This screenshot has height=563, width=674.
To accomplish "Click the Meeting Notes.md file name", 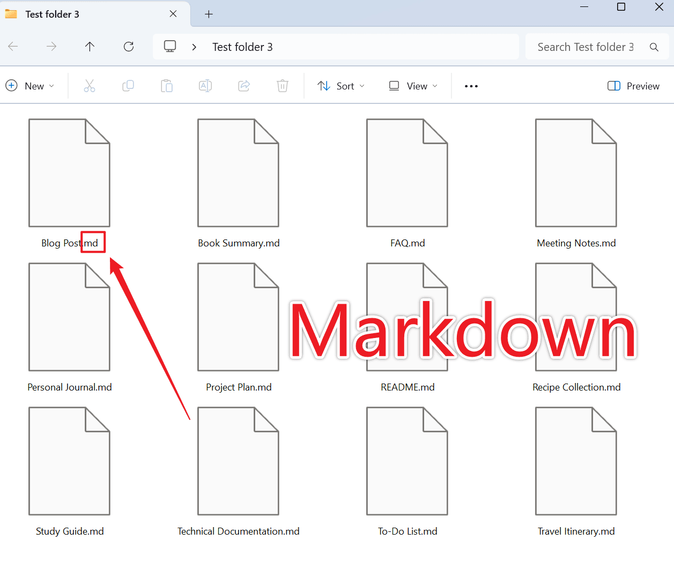I will pyautogui.click(x=576, y=243).
